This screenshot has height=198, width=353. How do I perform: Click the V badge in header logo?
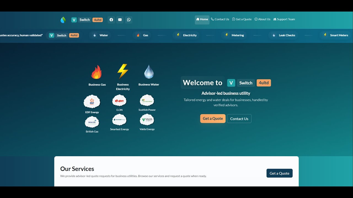click(x=74, y=20)
